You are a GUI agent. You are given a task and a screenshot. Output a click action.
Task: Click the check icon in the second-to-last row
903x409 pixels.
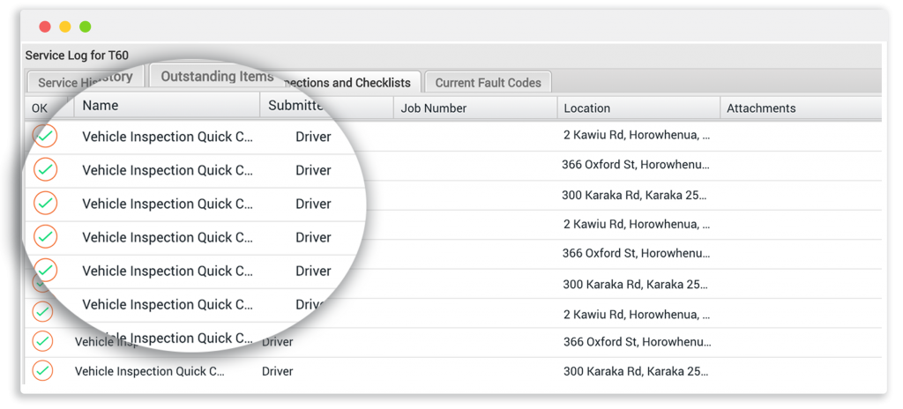tap(42, 341)
